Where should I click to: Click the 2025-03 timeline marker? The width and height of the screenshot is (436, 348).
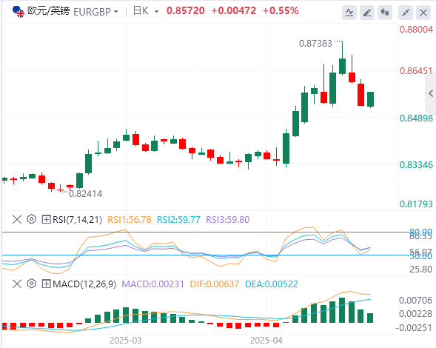(x=125, y=341)
